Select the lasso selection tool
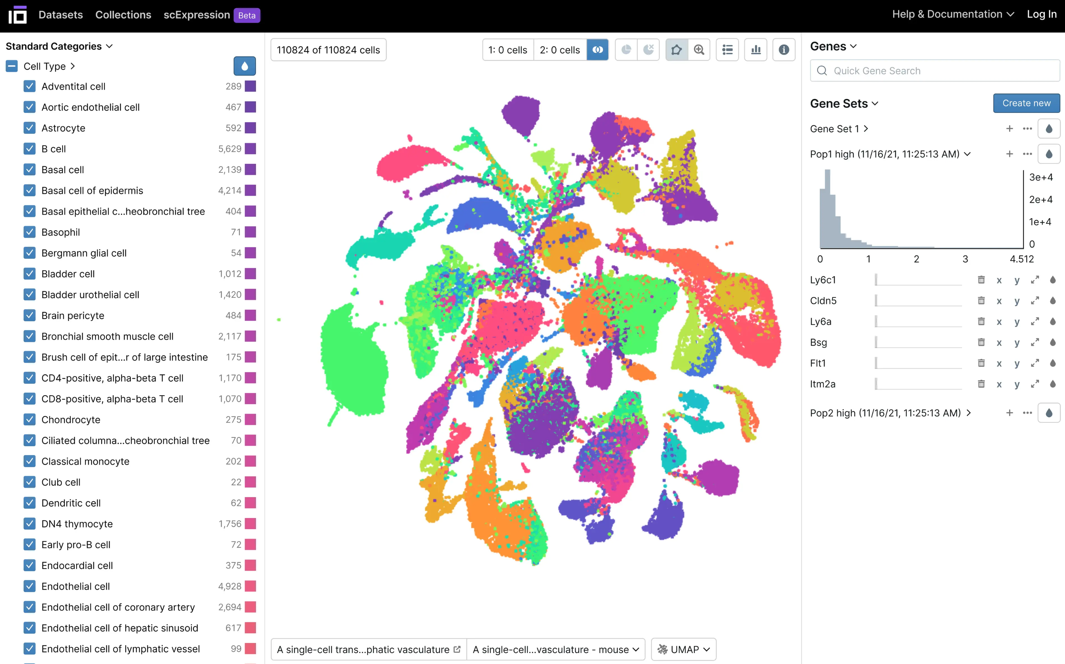This screenshot has width=1065, height=664. point(676,50)
